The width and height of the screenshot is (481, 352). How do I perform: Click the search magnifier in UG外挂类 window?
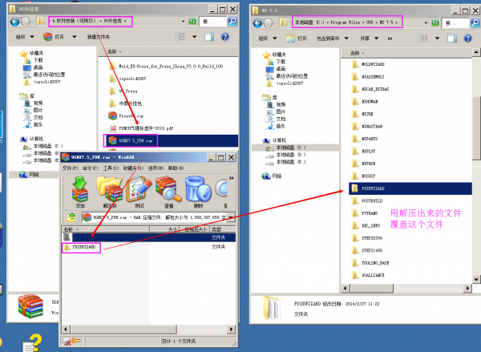point(232,21)
